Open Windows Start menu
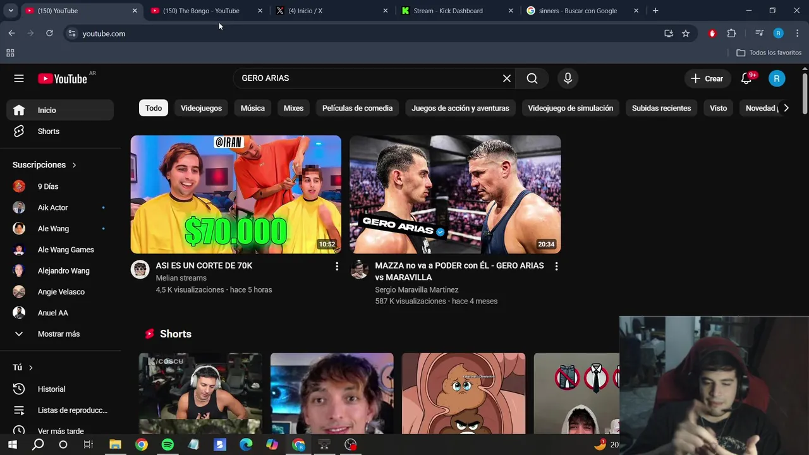This screenshot has height=455, width=809. coord(12,445)
